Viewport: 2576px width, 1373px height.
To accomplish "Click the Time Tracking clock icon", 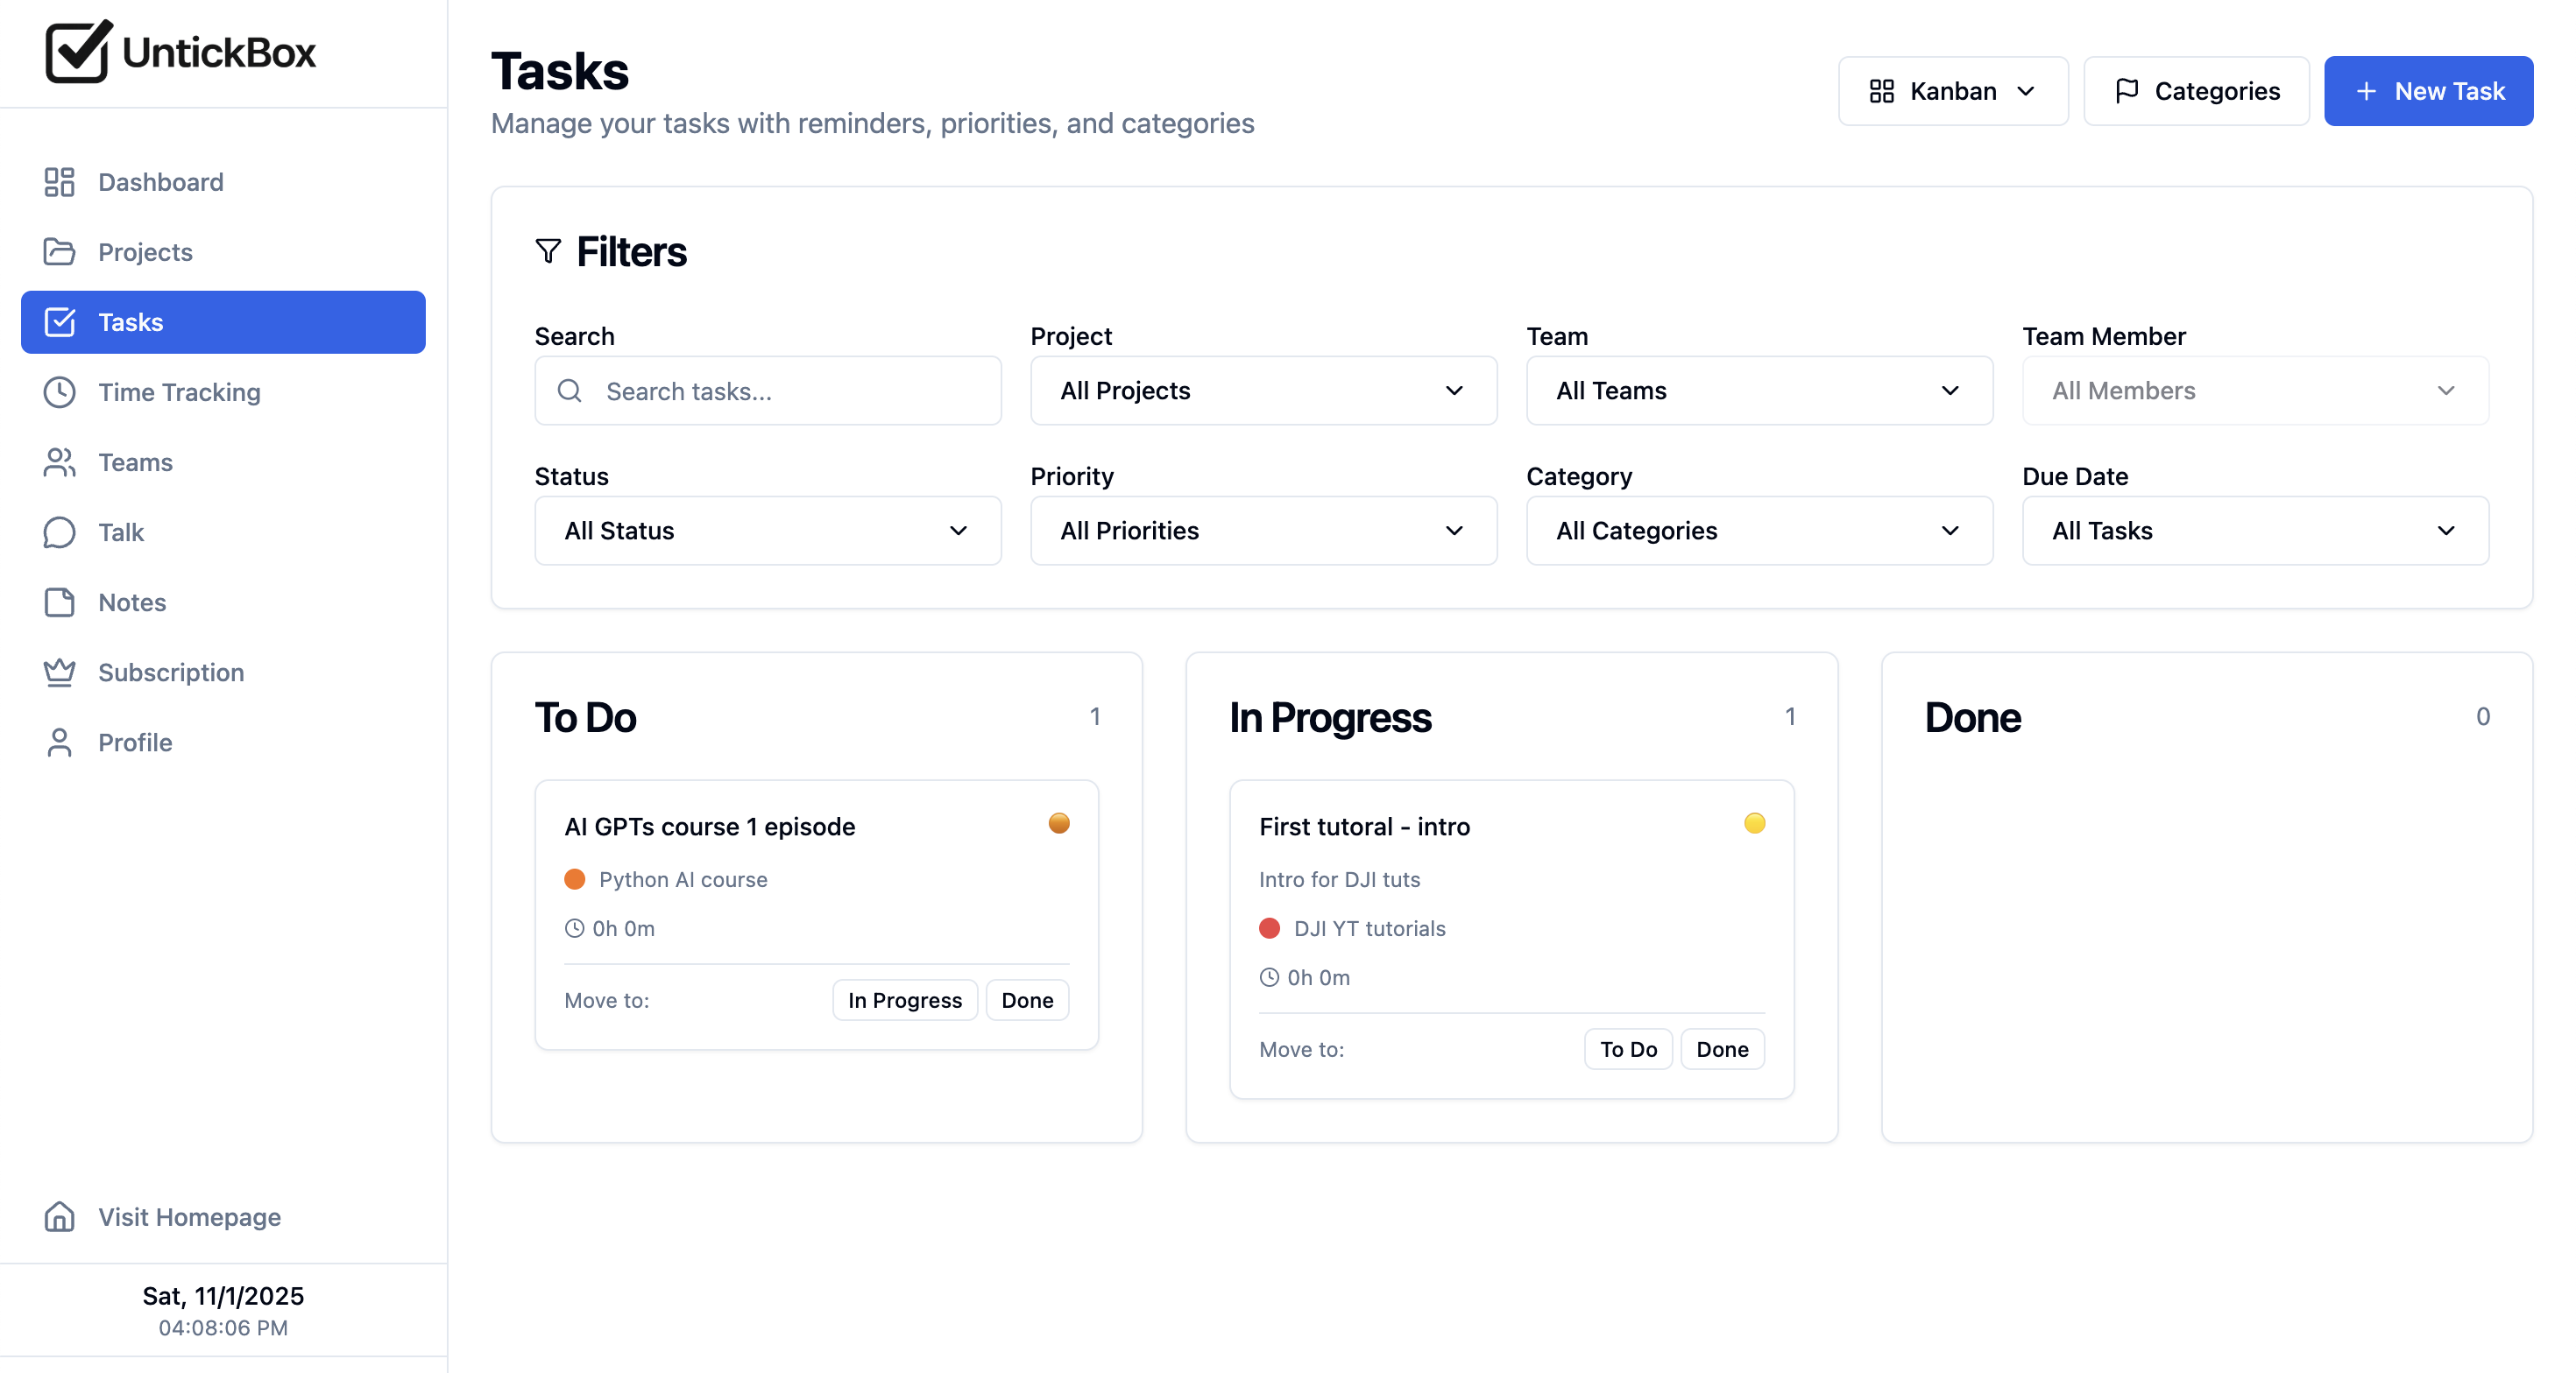I will pyautogui.click(x=59, y=391).
